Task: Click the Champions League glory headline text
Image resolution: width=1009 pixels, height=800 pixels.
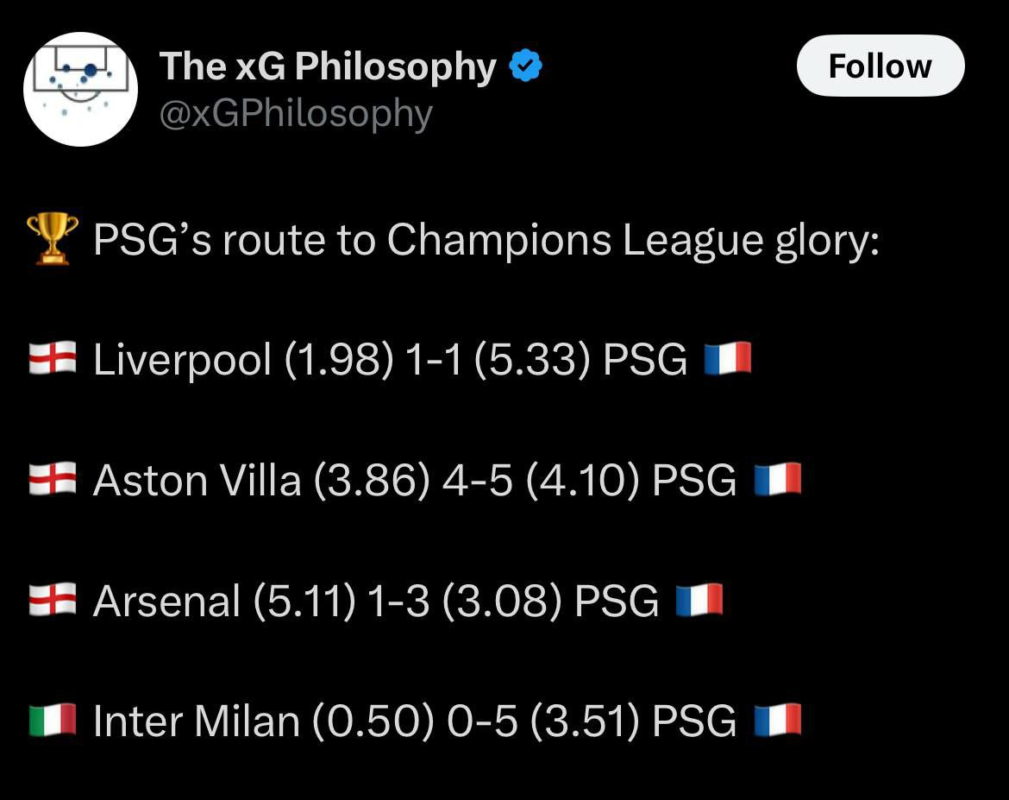Action: [486, 240]
